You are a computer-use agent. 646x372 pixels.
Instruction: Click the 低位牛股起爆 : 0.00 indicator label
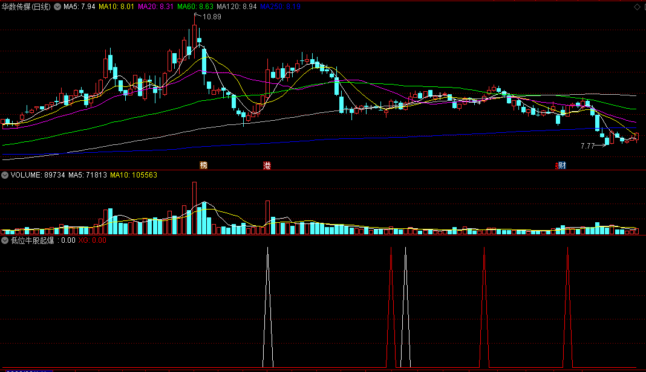tap(43, 240)
